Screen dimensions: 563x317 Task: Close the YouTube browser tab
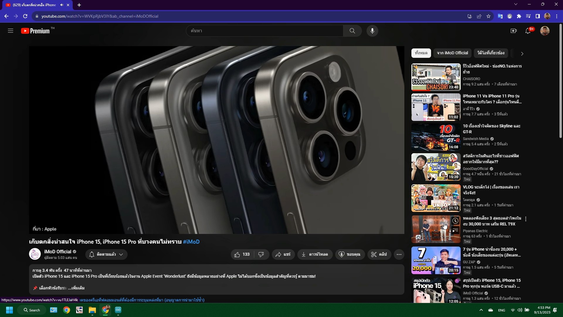pyautogui.click(x=68, y=5)
